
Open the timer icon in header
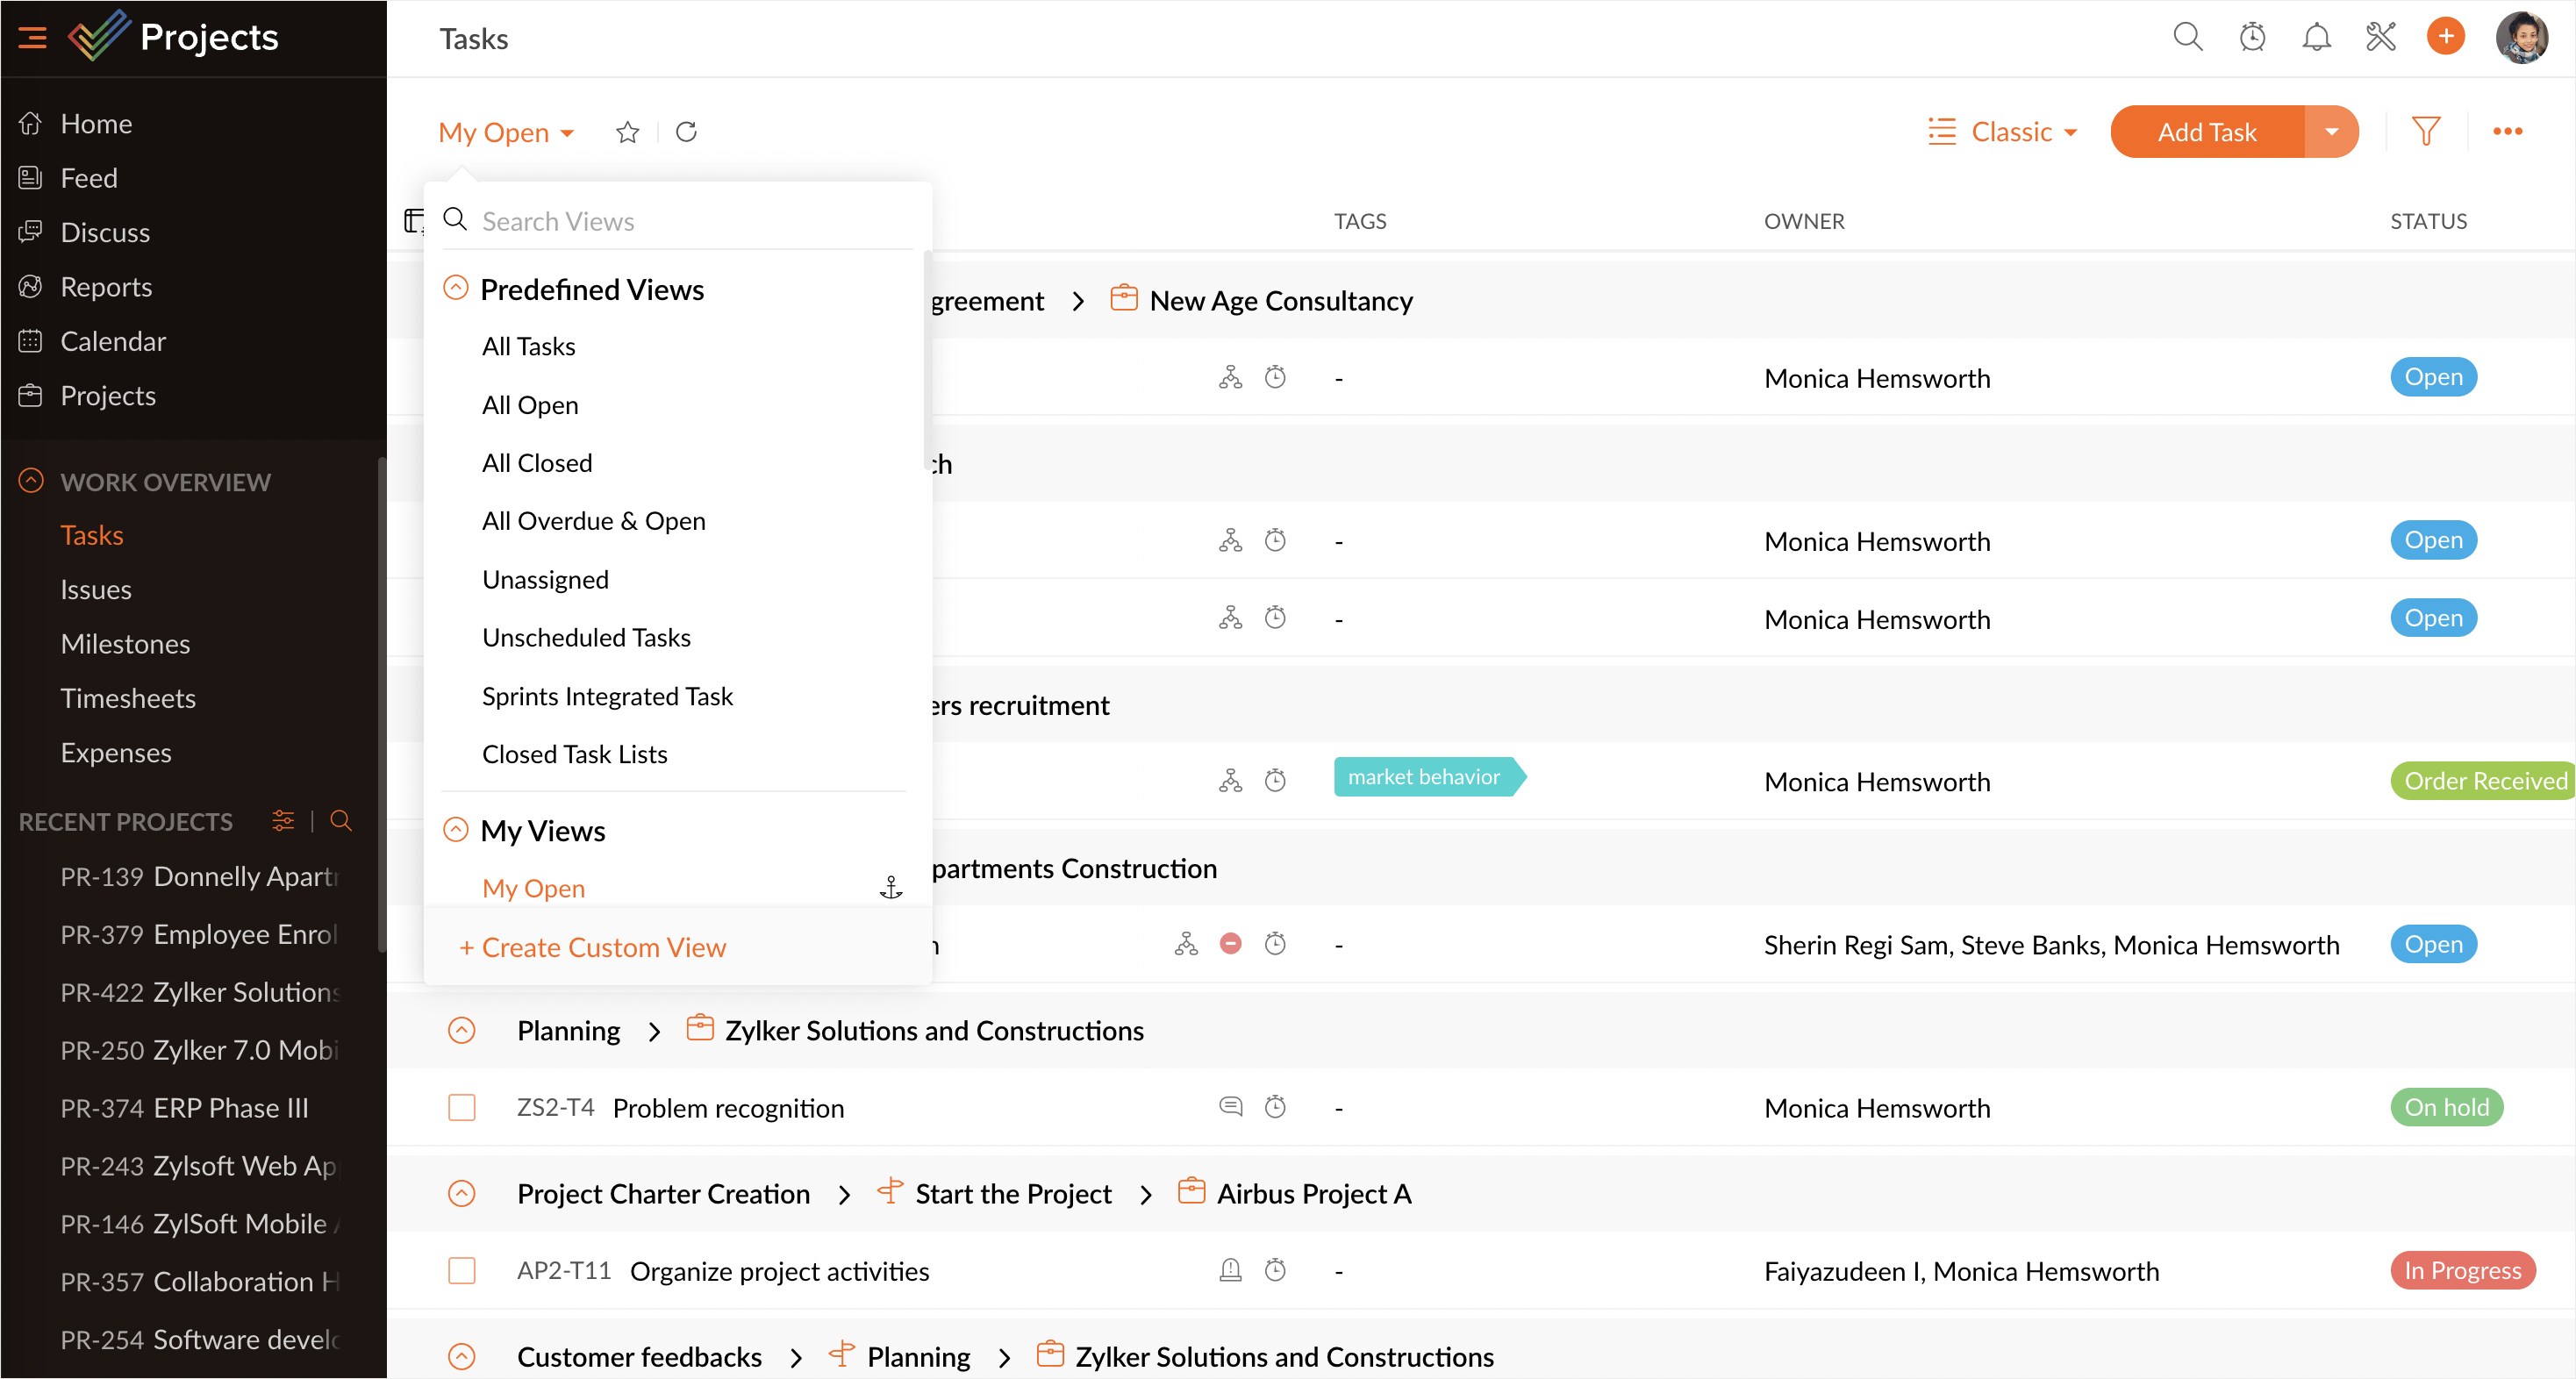click(2252, 37)
